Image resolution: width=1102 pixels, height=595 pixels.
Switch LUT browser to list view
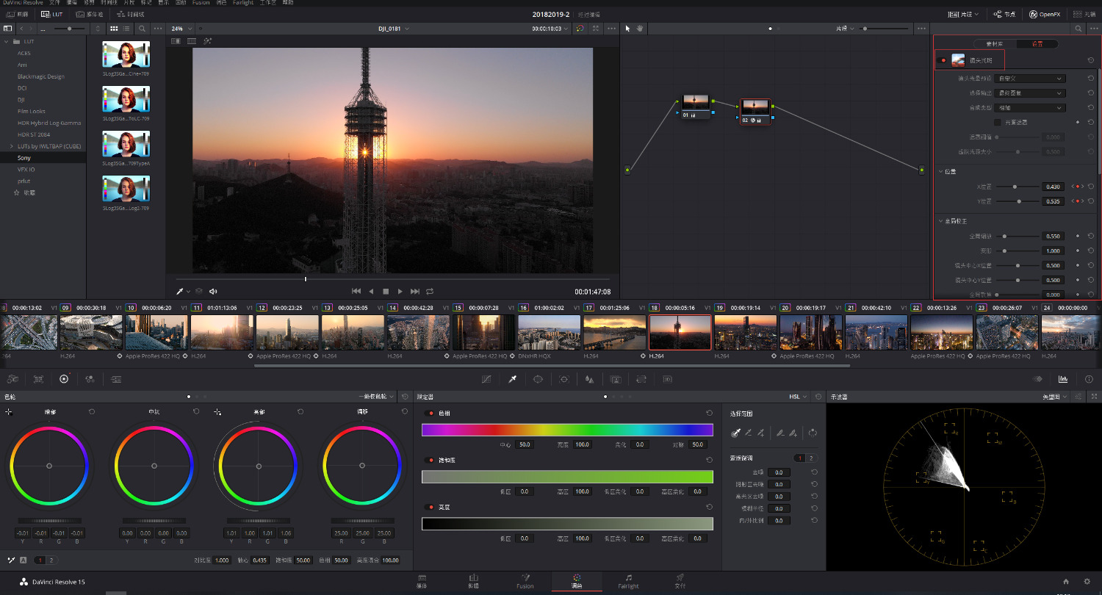[126, 28]
